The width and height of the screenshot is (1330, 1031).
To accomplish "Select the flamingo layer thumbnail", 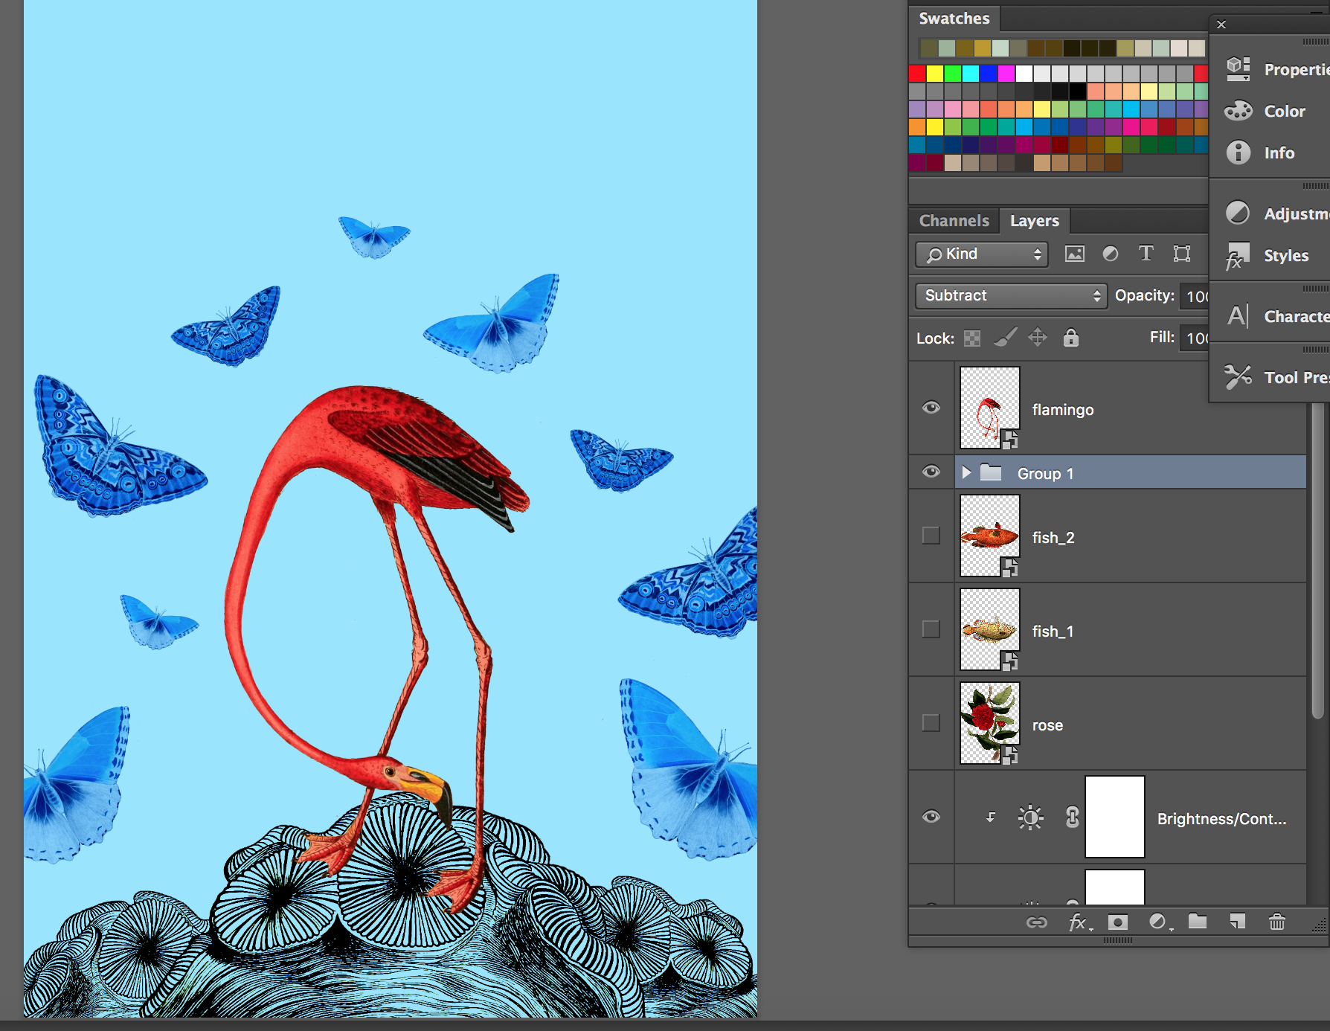I will [x=990, y=408].
